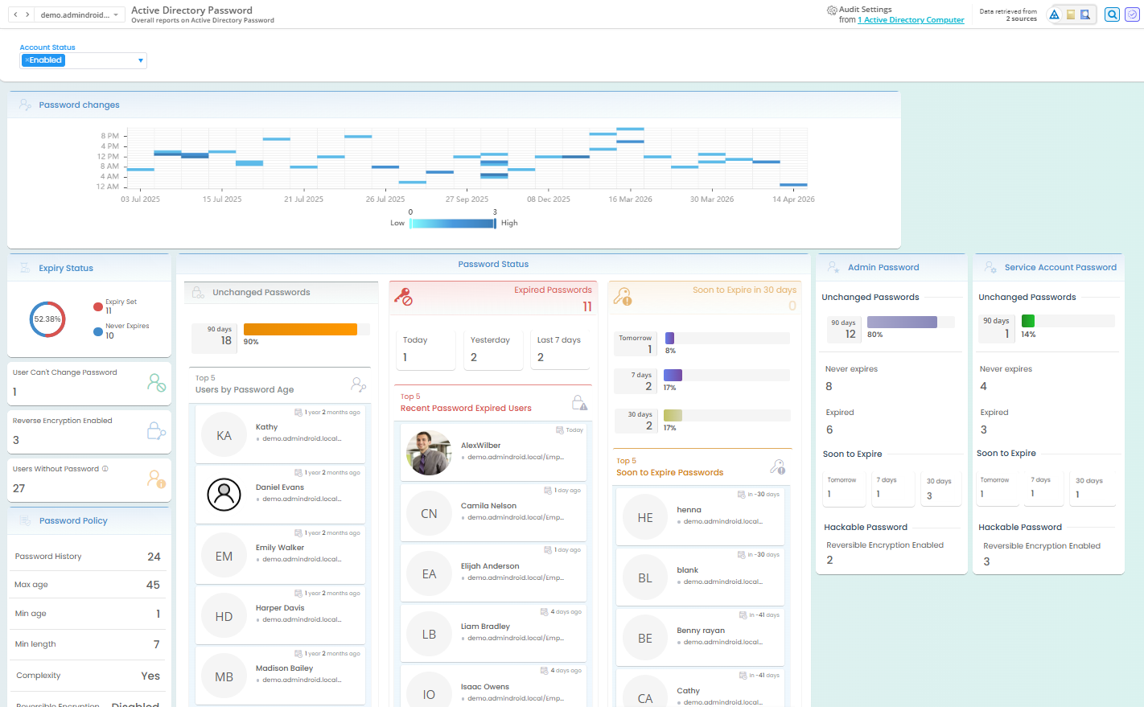This screenshot has width=1144, height=707.
Task: Open Admin Soon to Expire '30 days' tile
Action: (x=940, y=488)
